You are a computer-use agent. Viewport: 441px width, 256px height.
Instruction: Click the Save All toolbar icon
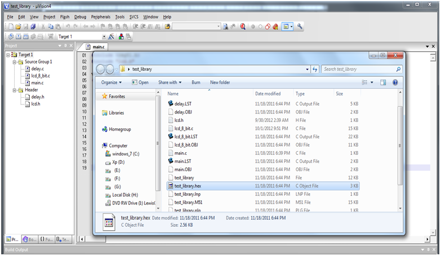coord(33,26)
